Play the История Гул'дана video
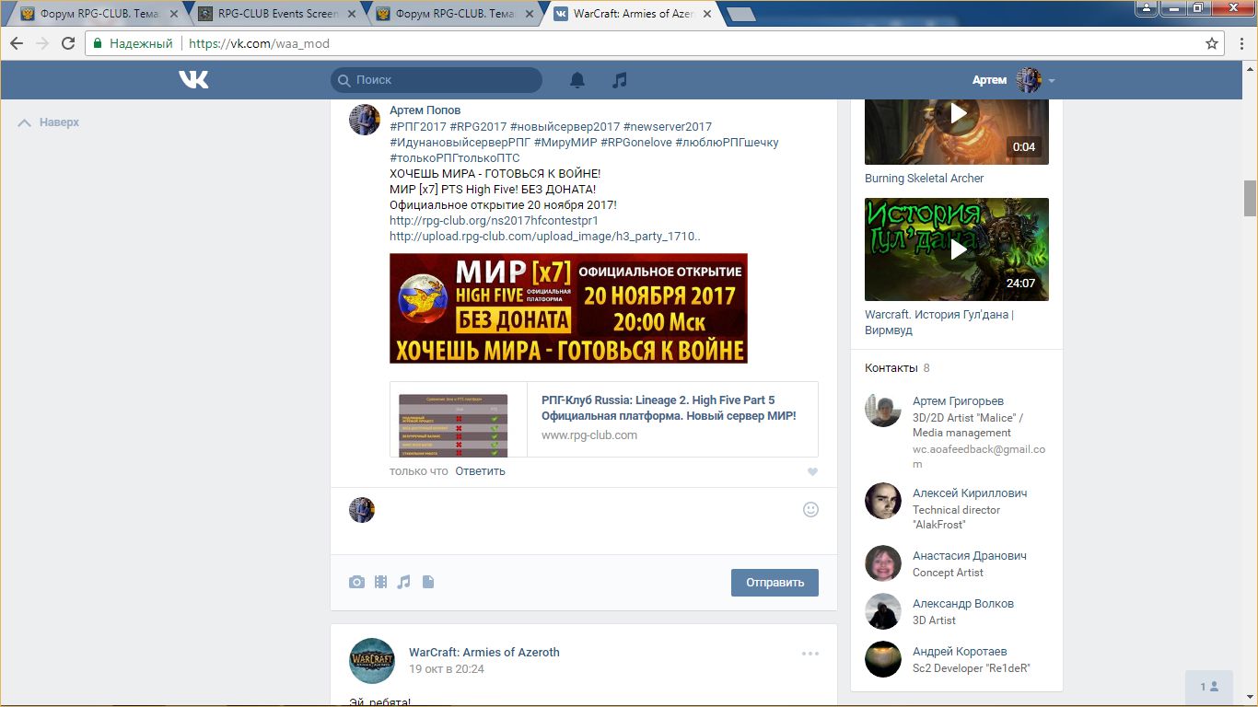The height and width of the screenshot is (707, 1258). [957, 249]
